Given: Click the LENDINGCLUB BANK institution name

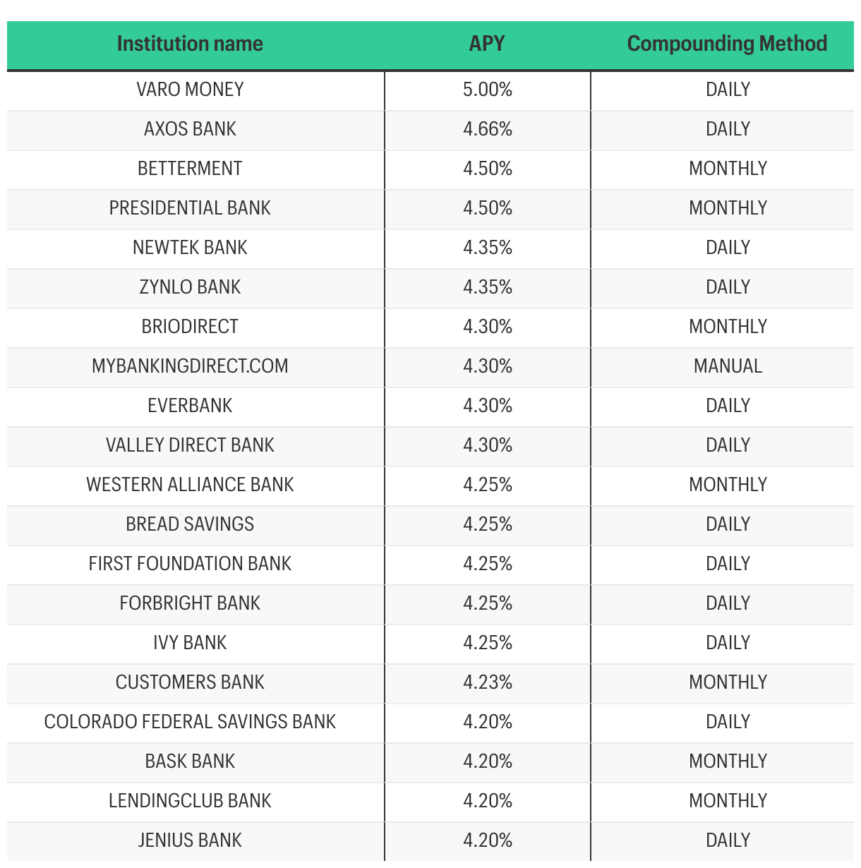Looking at the screenshot, I should click(190, 801).
